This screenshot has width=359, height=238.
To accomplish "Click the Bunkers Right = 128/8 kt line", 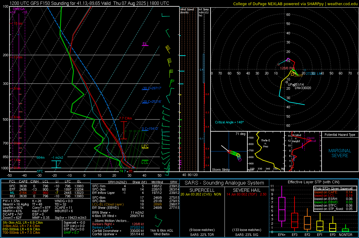I will point(118,224).
